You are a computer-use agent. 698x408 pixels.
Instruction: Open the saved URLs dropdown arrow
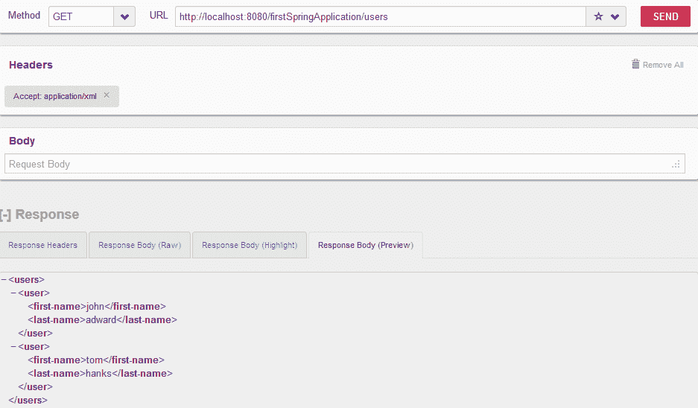point(615,17)
